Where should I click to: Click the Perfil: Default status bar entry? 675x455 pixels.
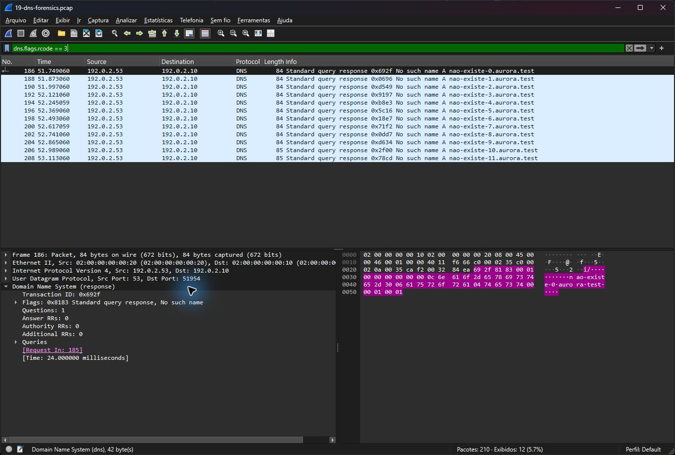643,449
